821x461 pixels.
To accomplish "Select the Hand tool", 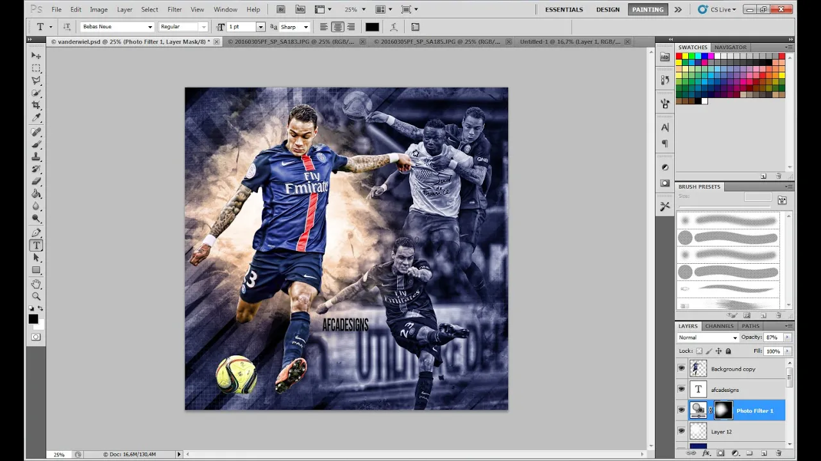I will 36,284.
